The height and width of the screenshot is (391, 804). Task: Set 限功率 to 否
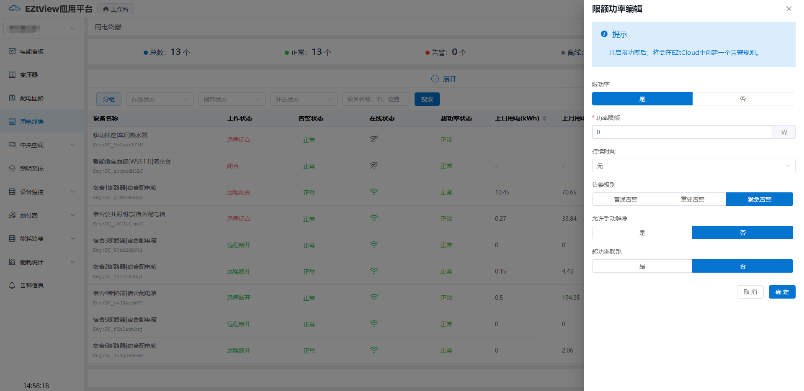click(x=742, y=99)
